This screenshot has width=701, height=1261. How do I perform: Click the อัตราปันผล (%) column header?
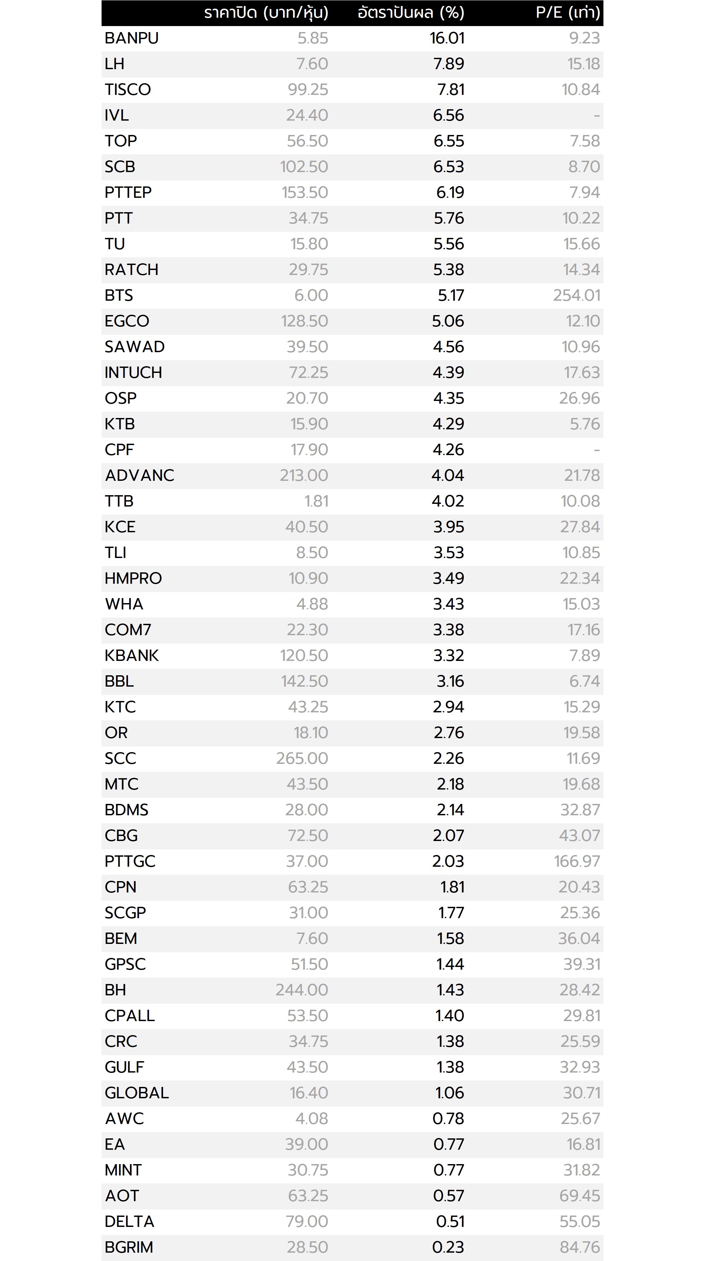[x=411, y=13]
